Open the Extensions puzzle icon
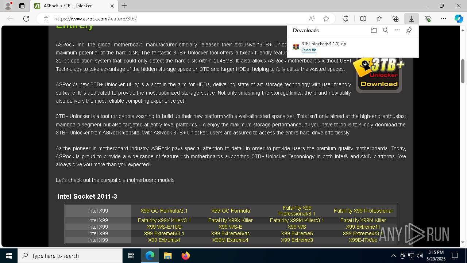 pyautogui.click(x=346, y=19)
